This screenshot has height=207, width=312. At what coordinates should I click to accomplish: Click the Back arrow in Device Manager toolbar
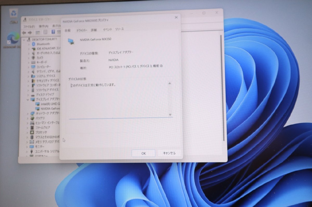(x=24, y=32)
